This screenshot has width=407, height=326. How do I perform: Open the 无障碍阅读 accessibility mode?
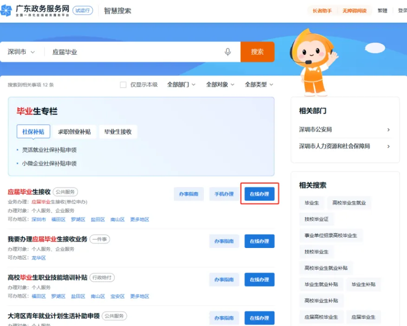pos(355,11)
